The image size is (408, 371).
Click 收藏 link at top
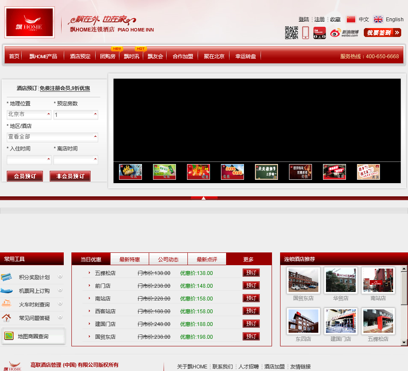coord(335,19)
